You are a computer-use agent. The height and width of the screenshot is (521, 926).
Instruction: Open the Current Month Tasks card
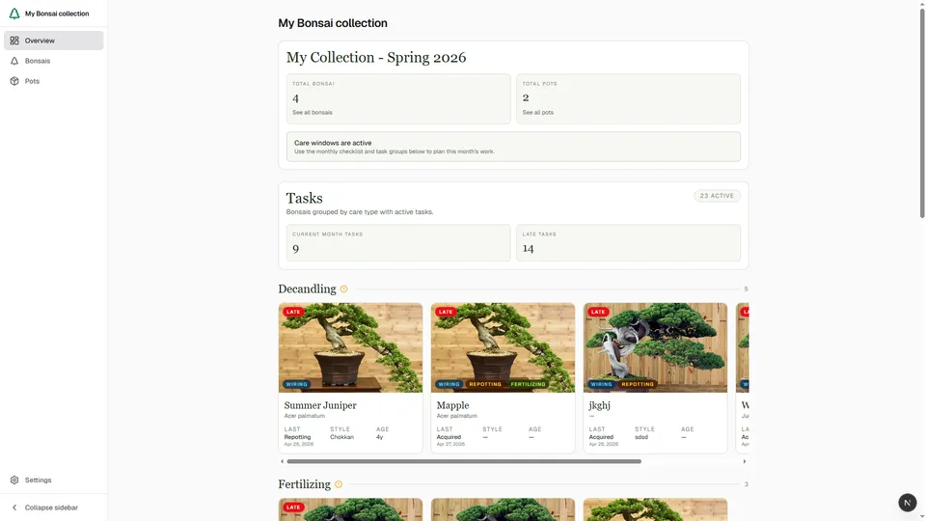[x=398, y=243]
